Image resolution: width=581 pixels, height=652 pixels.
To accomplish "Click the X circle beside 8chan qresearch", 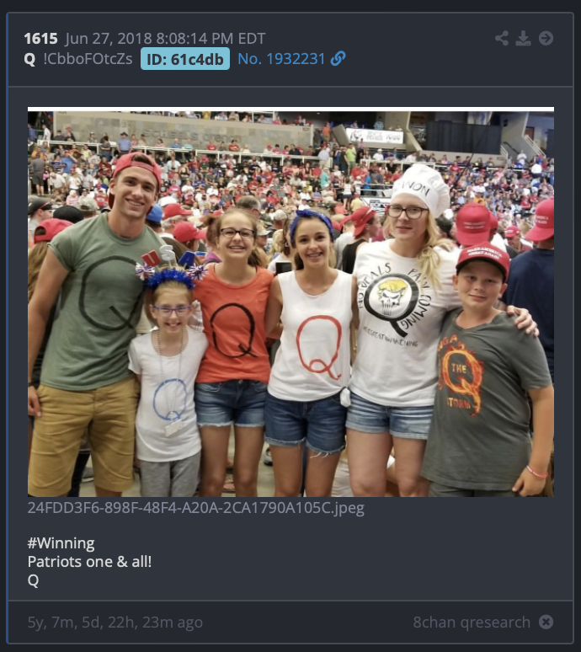I will point(546,622).
